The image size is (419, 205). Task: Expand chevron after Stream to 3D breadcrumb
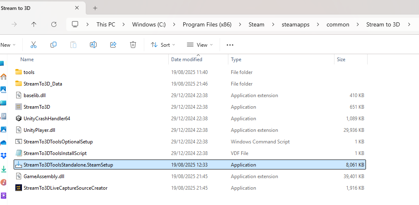click(409, 24)
